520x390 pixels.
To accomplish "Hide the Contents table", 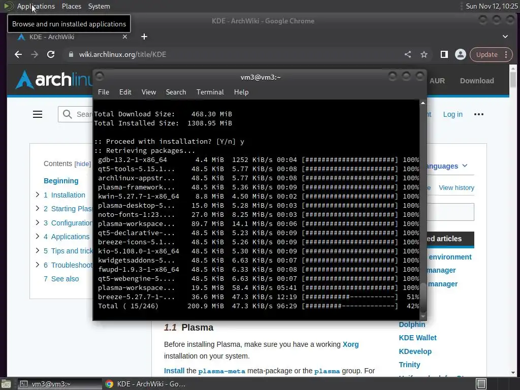I will [x=82, y=164].
